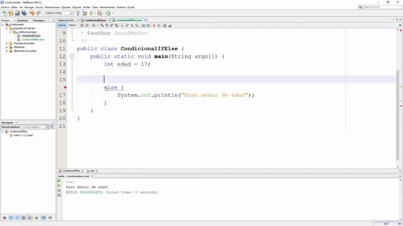This screenshot has width=403, height=226.
Task: Create a new file from main toolbar
Action: 4,13
